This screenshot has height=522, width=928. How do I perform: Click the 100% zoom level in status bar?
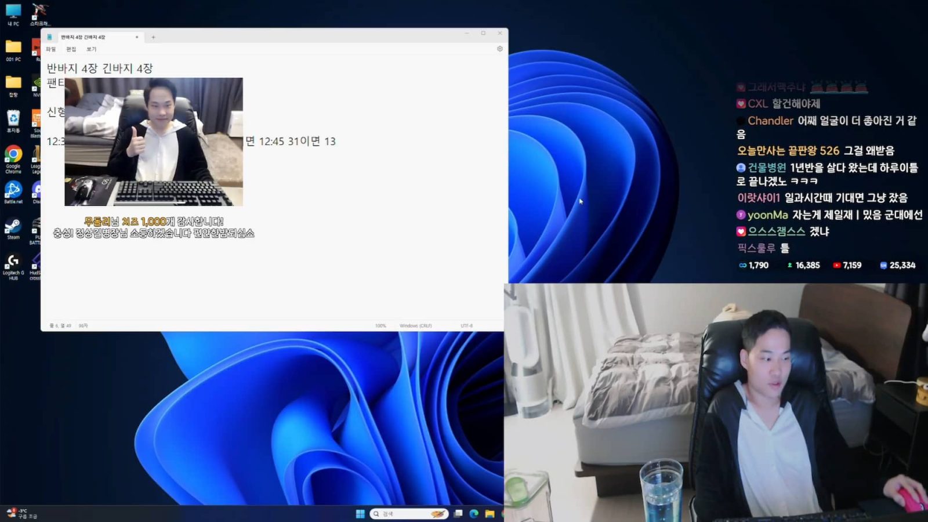point(380,326)
